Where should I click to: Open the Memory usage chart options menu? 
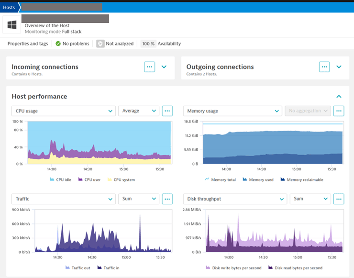click(339, 111)
